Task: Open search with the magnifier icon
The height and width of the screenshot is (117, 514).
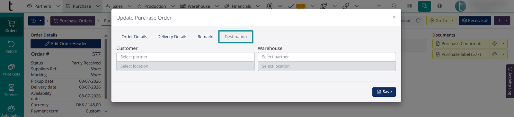Action: (394, 6)
